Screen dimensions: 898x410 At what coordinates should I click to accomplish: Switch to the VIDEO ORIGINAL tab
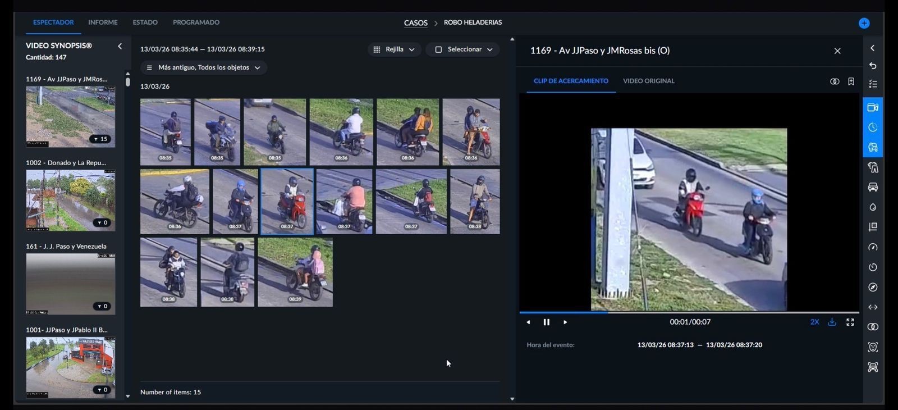coord(648,81)
